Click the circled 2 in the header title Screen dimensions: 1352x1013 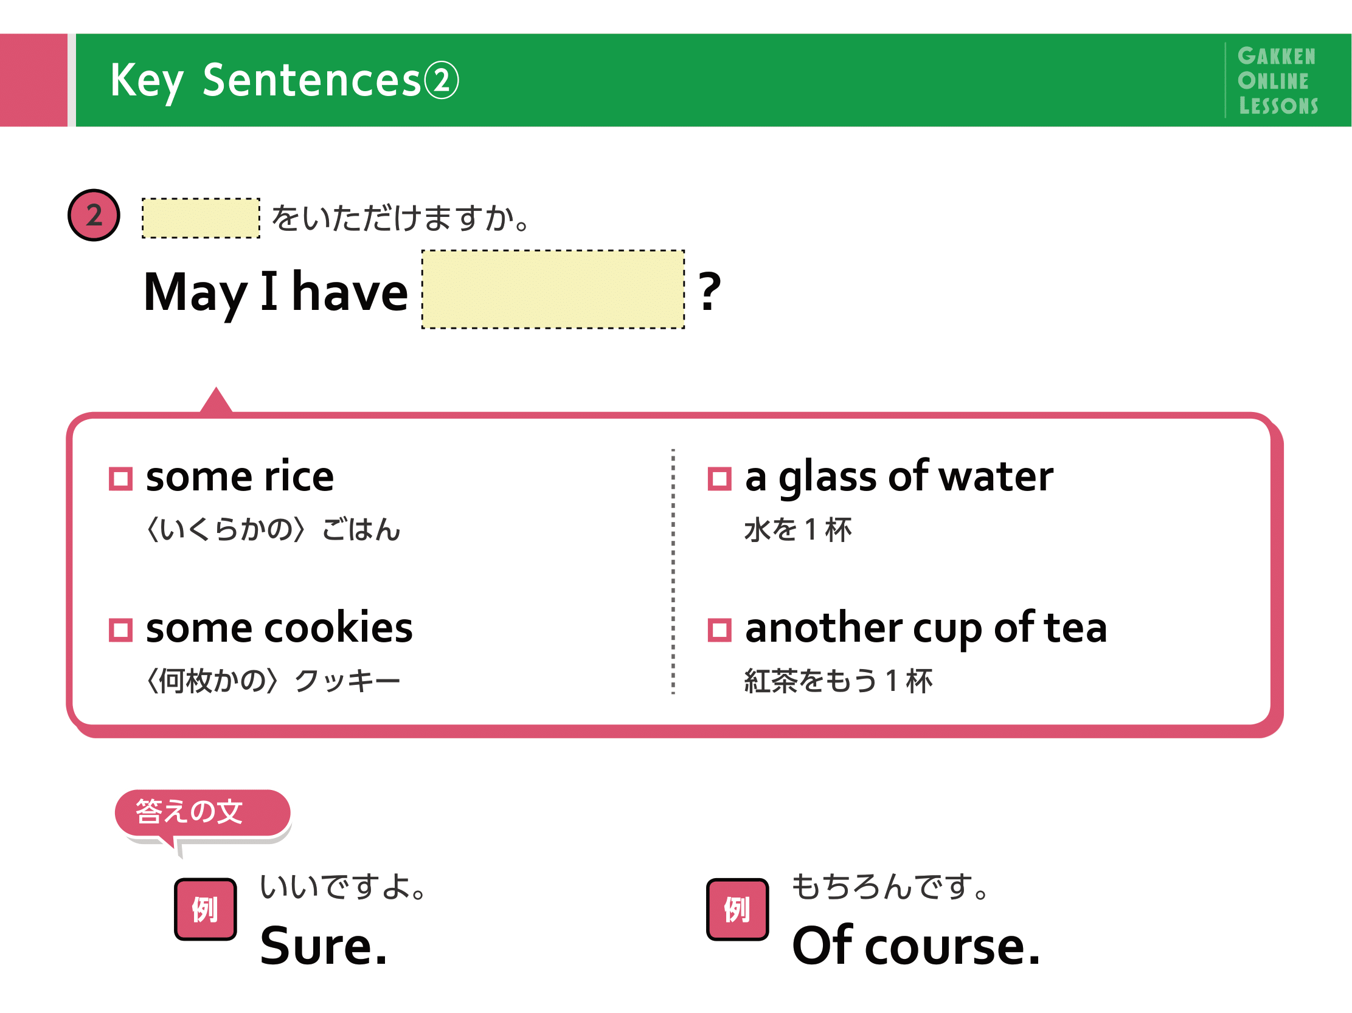[x=442, y=81]
